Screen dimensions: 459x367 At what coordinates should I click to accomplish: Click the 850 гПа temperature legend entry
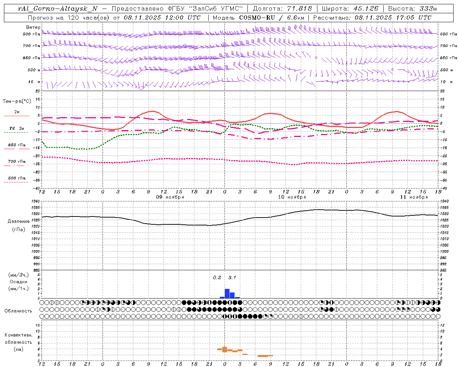(x=17, y=145)
